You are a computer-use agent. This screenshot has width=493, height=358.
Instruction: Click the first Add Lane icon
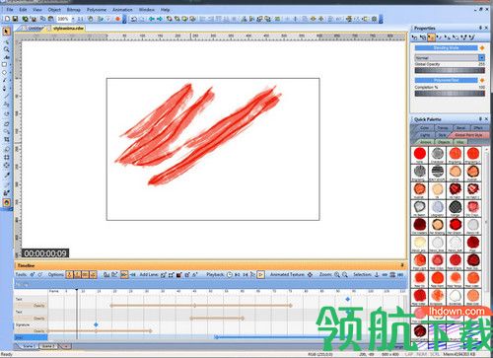(x=163, y=274)
